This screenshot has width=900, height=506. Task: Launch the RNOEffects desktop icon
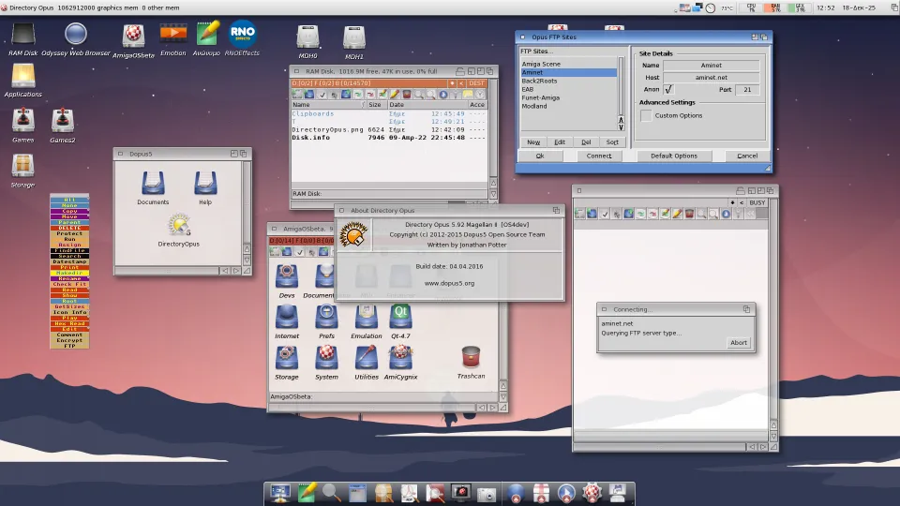[x=243, y=35]
